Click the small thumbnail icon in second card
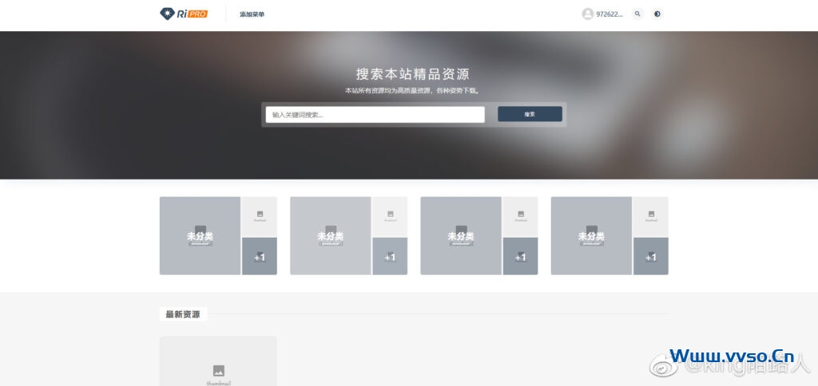Image resolution: width=818 pixels, height=386 pixels. 390,215
